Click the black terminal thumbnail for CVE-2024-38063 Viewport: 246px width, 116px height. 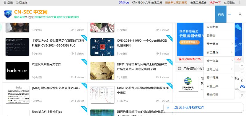click(17, 47)
